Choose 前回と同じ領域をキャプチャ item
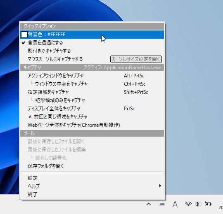Viewport: 223px width, 214px height. (92, 116)
